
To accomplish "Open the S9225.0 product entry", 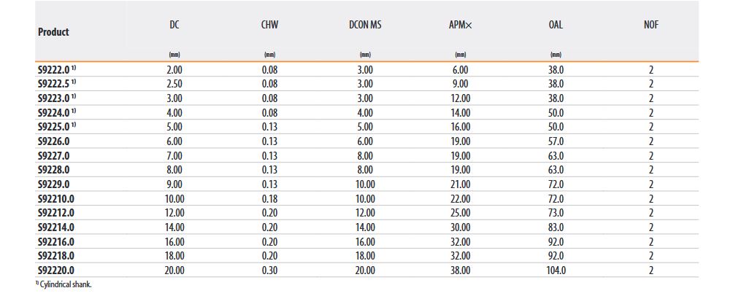I will pyautogui.click(x=55, y=127).
